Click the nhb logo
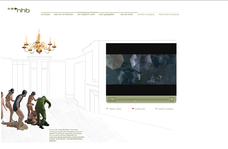This screenshot has width=228, height=149. (x=19, y=10)
